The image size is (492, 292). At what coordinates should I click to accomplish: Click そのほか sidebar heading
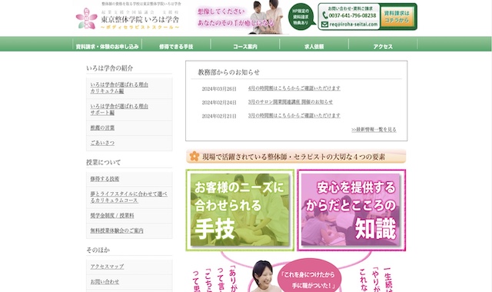(x=98, y=250)
